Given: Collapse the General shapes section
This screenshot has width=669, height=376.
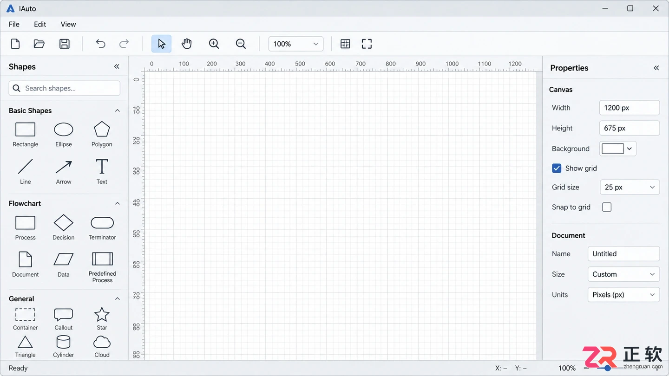Looking at the screenshot, I should tap(118, 298).
